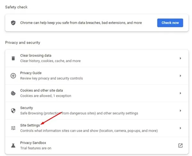Click the Clear browsing data trash icon
Screen dimensions: 192x156
13,58
